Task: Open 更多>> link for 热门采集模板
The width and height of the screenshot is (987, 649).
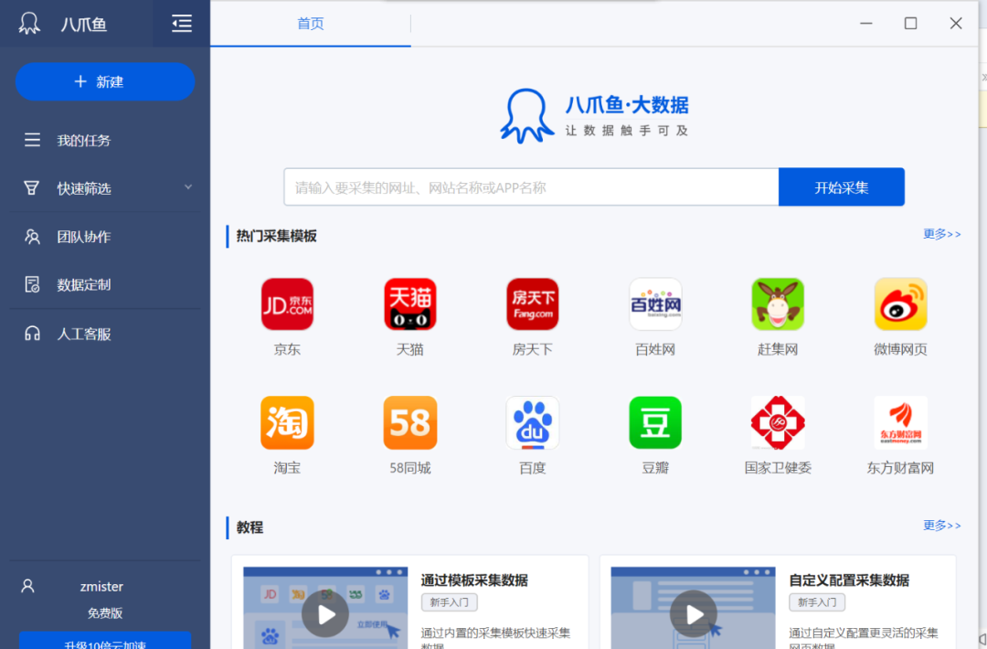Action: (x=941, y=234)
